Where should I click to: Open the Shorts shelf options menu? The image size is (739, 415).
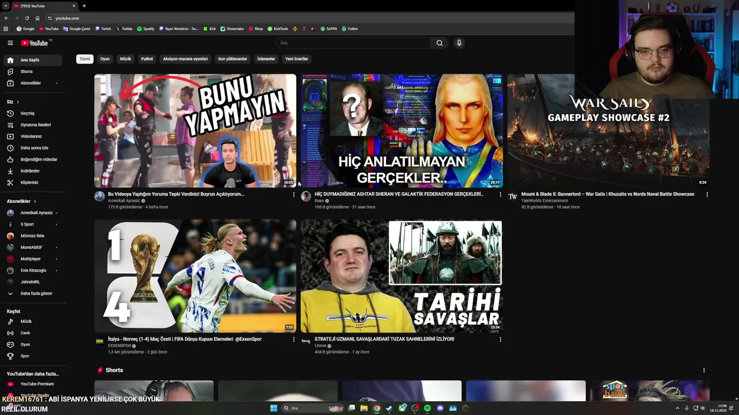tap(703, 370)
